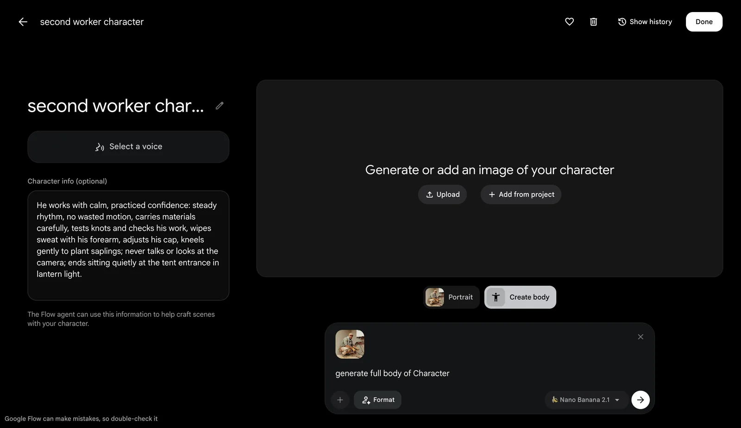Submit prompt with the arrow button
Viewport: 741px width, 428px height.
coord(641,400)
